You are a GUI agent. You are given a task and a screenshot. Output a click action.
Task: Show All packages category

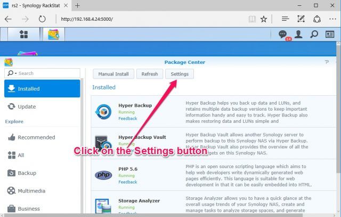click(42, 155)
